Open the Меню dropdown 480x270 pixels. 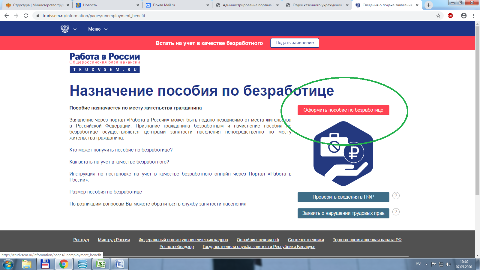click(98, 29)
